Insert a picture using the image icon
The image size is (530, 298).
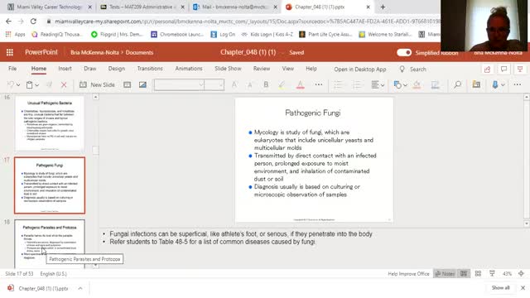tap(142, 84)
